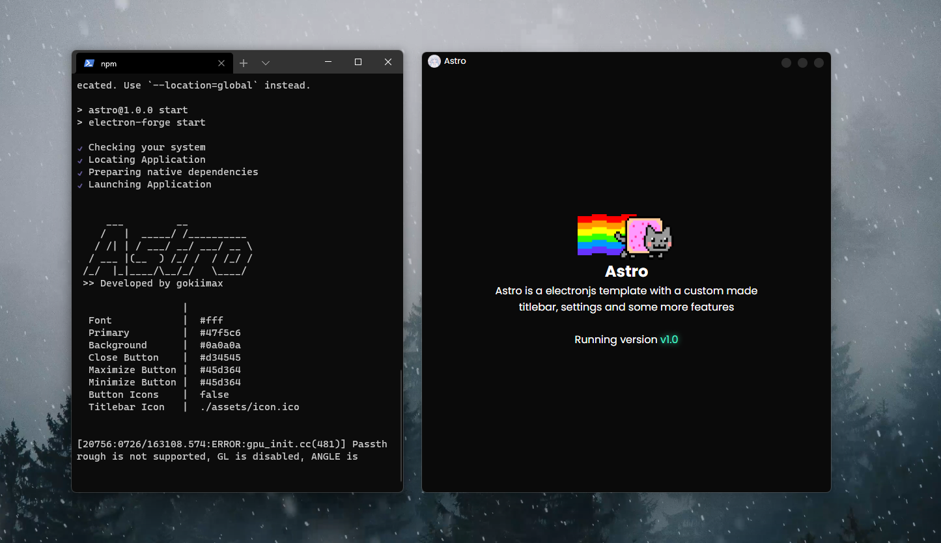
Task: Click the last round Astro titlebar button
Action: [x=819, y=63]
